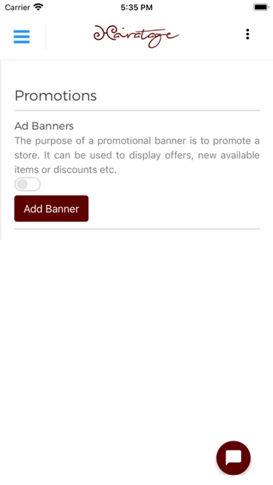
Task: Tap the Carrier label in status bar
Action: [17, 8]
